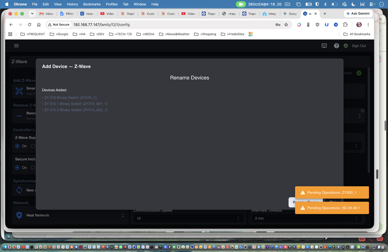Open the All Bookmarks folder
The width and height of the screenshot is (388, 252).
point(357,34)
